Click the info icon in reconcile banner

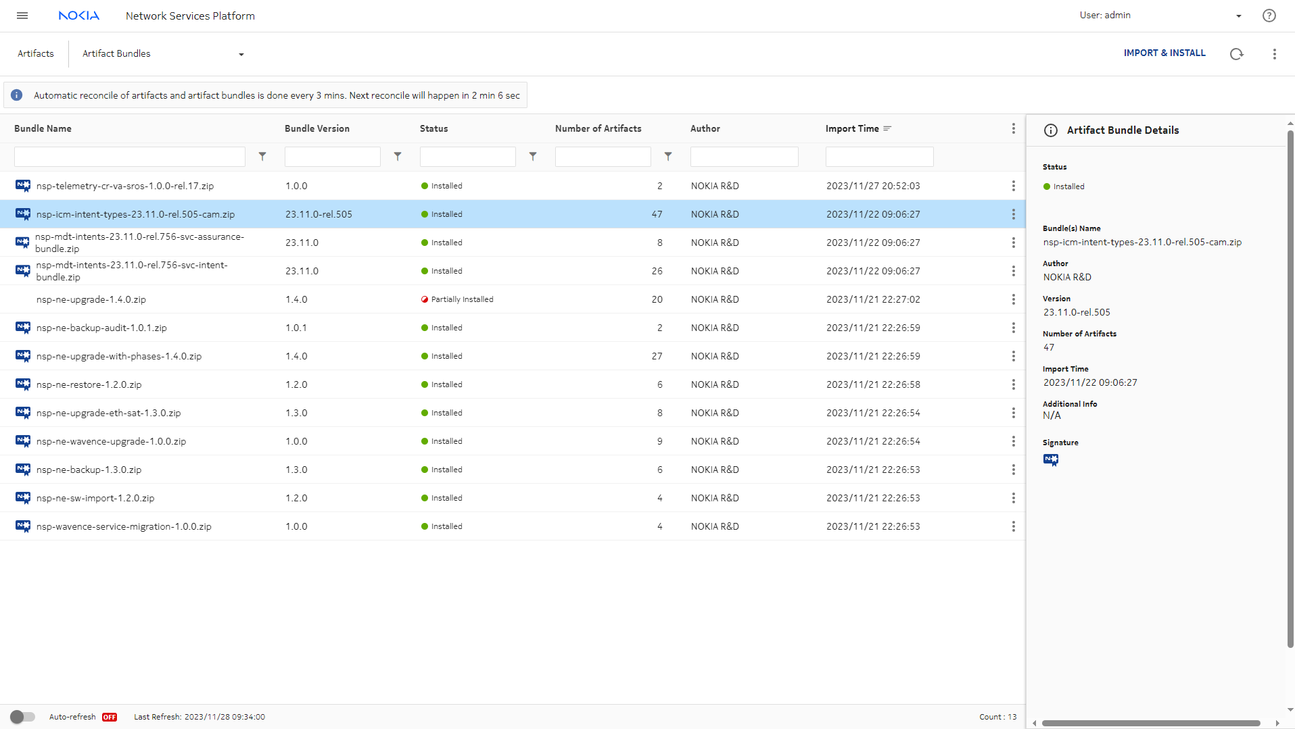pos(16,95)
